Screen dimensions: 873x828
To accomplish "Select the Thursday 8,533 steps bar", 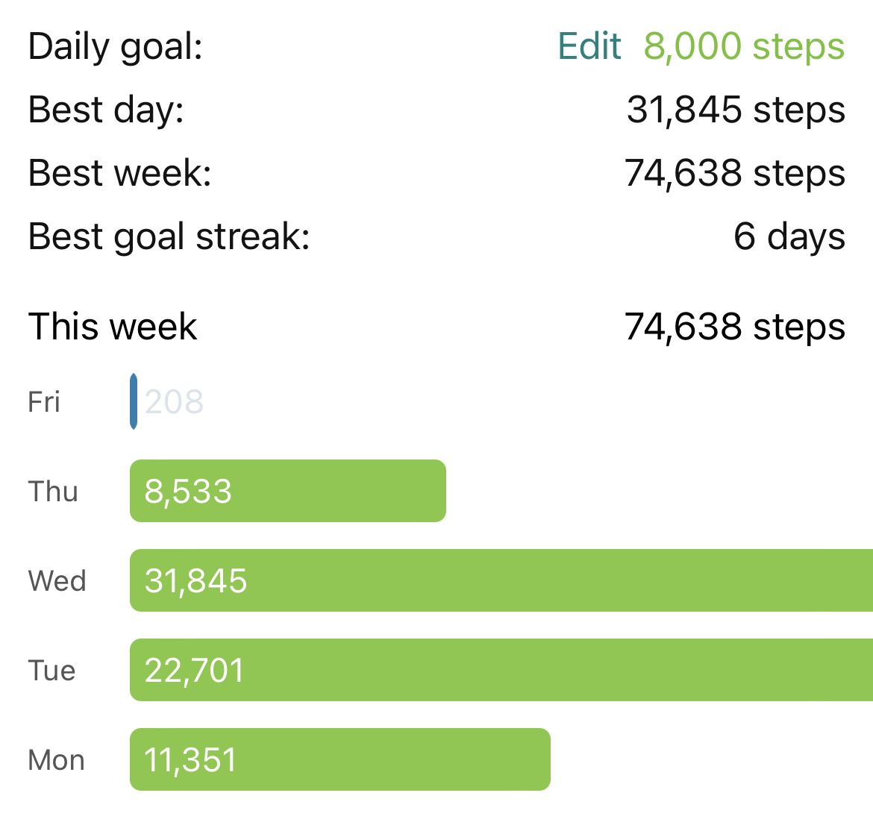I will point(288,491).
